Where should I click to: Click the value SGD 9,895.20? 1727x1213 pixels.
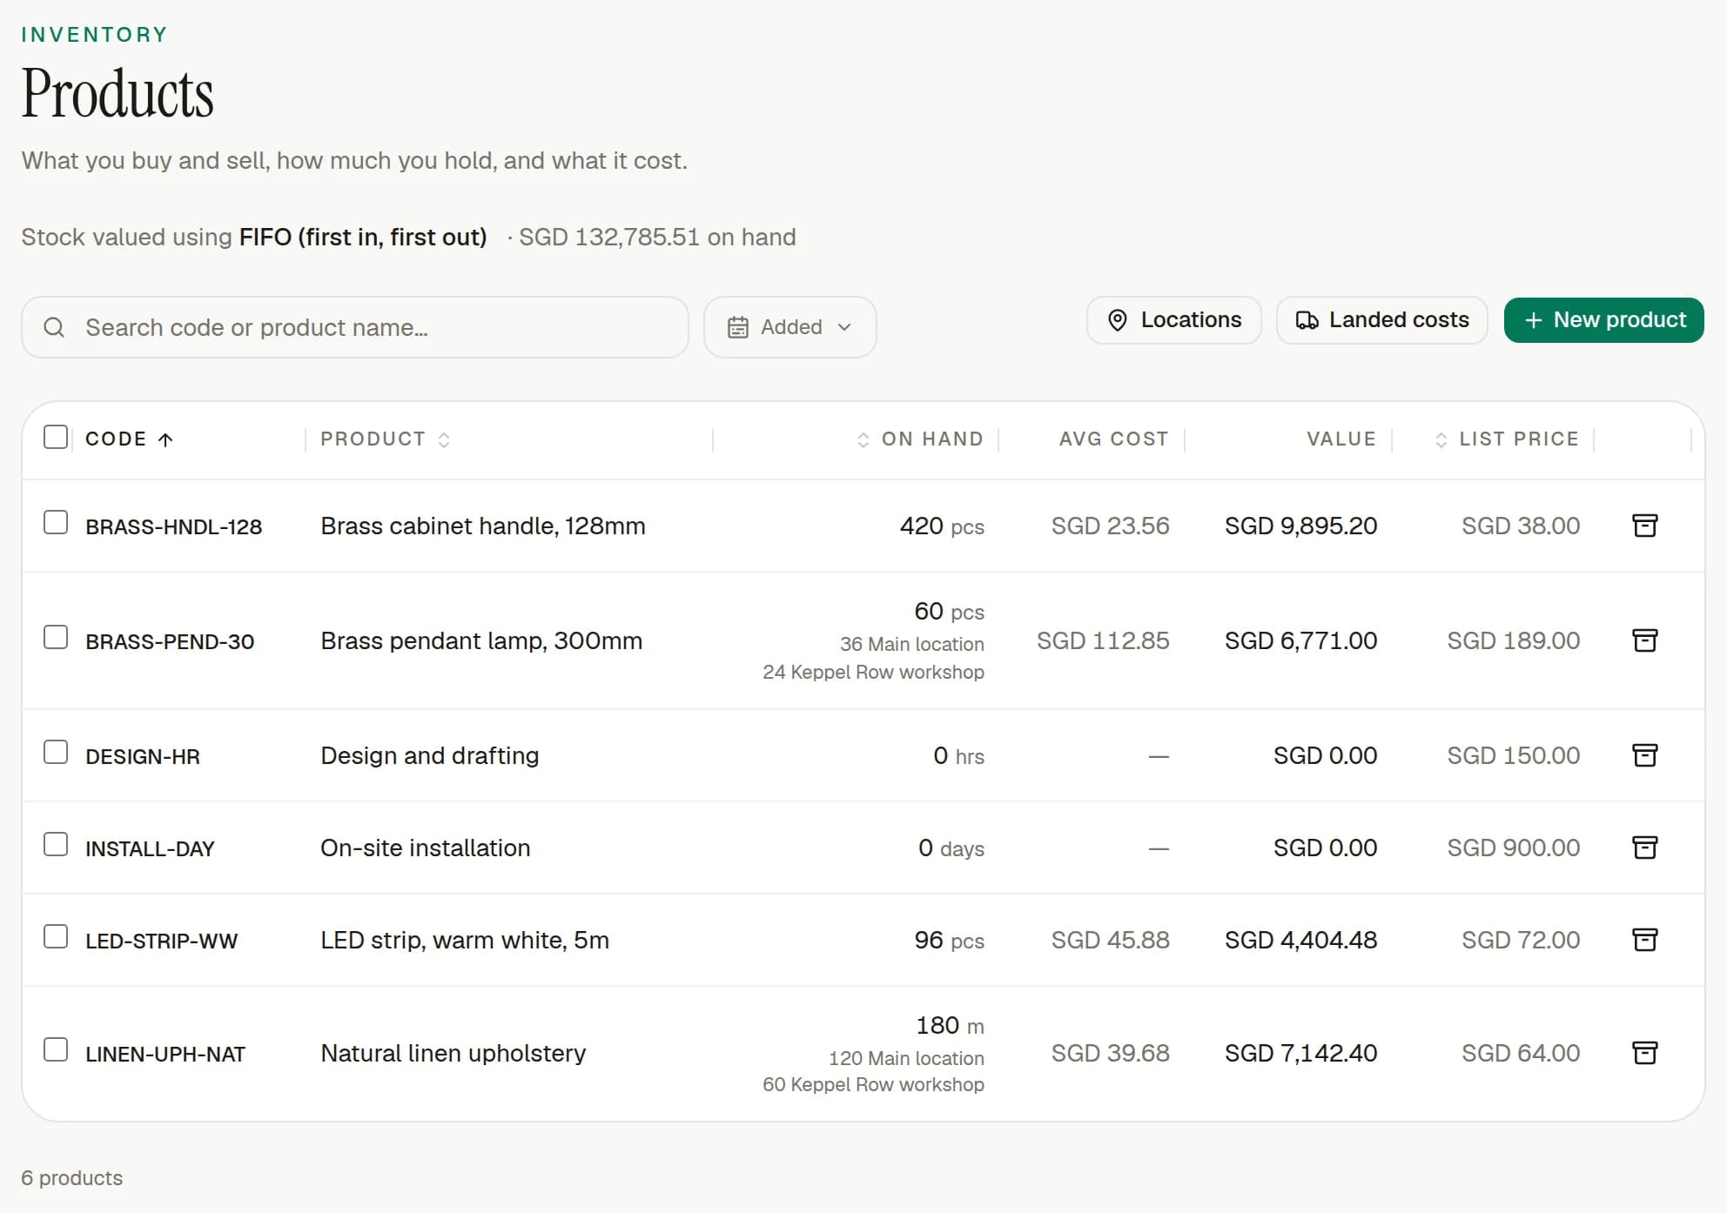(x=1300, y=526)
